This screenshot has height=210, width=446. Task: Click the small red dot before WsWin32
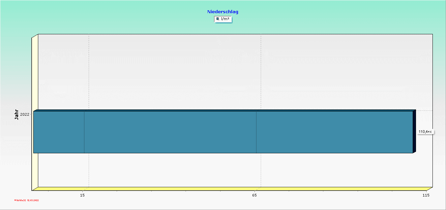coord(15,200)
